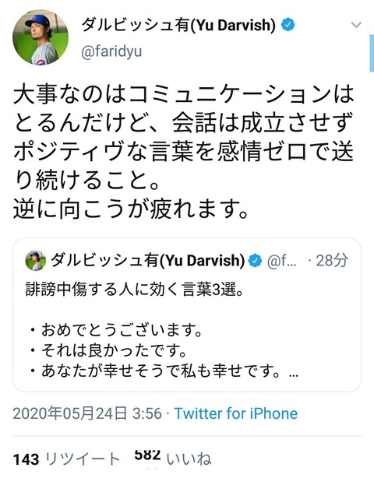This screenshot has width=374, height=478.
Task: Click the verified badge in quoted tweet
Action: pos(255,261)
